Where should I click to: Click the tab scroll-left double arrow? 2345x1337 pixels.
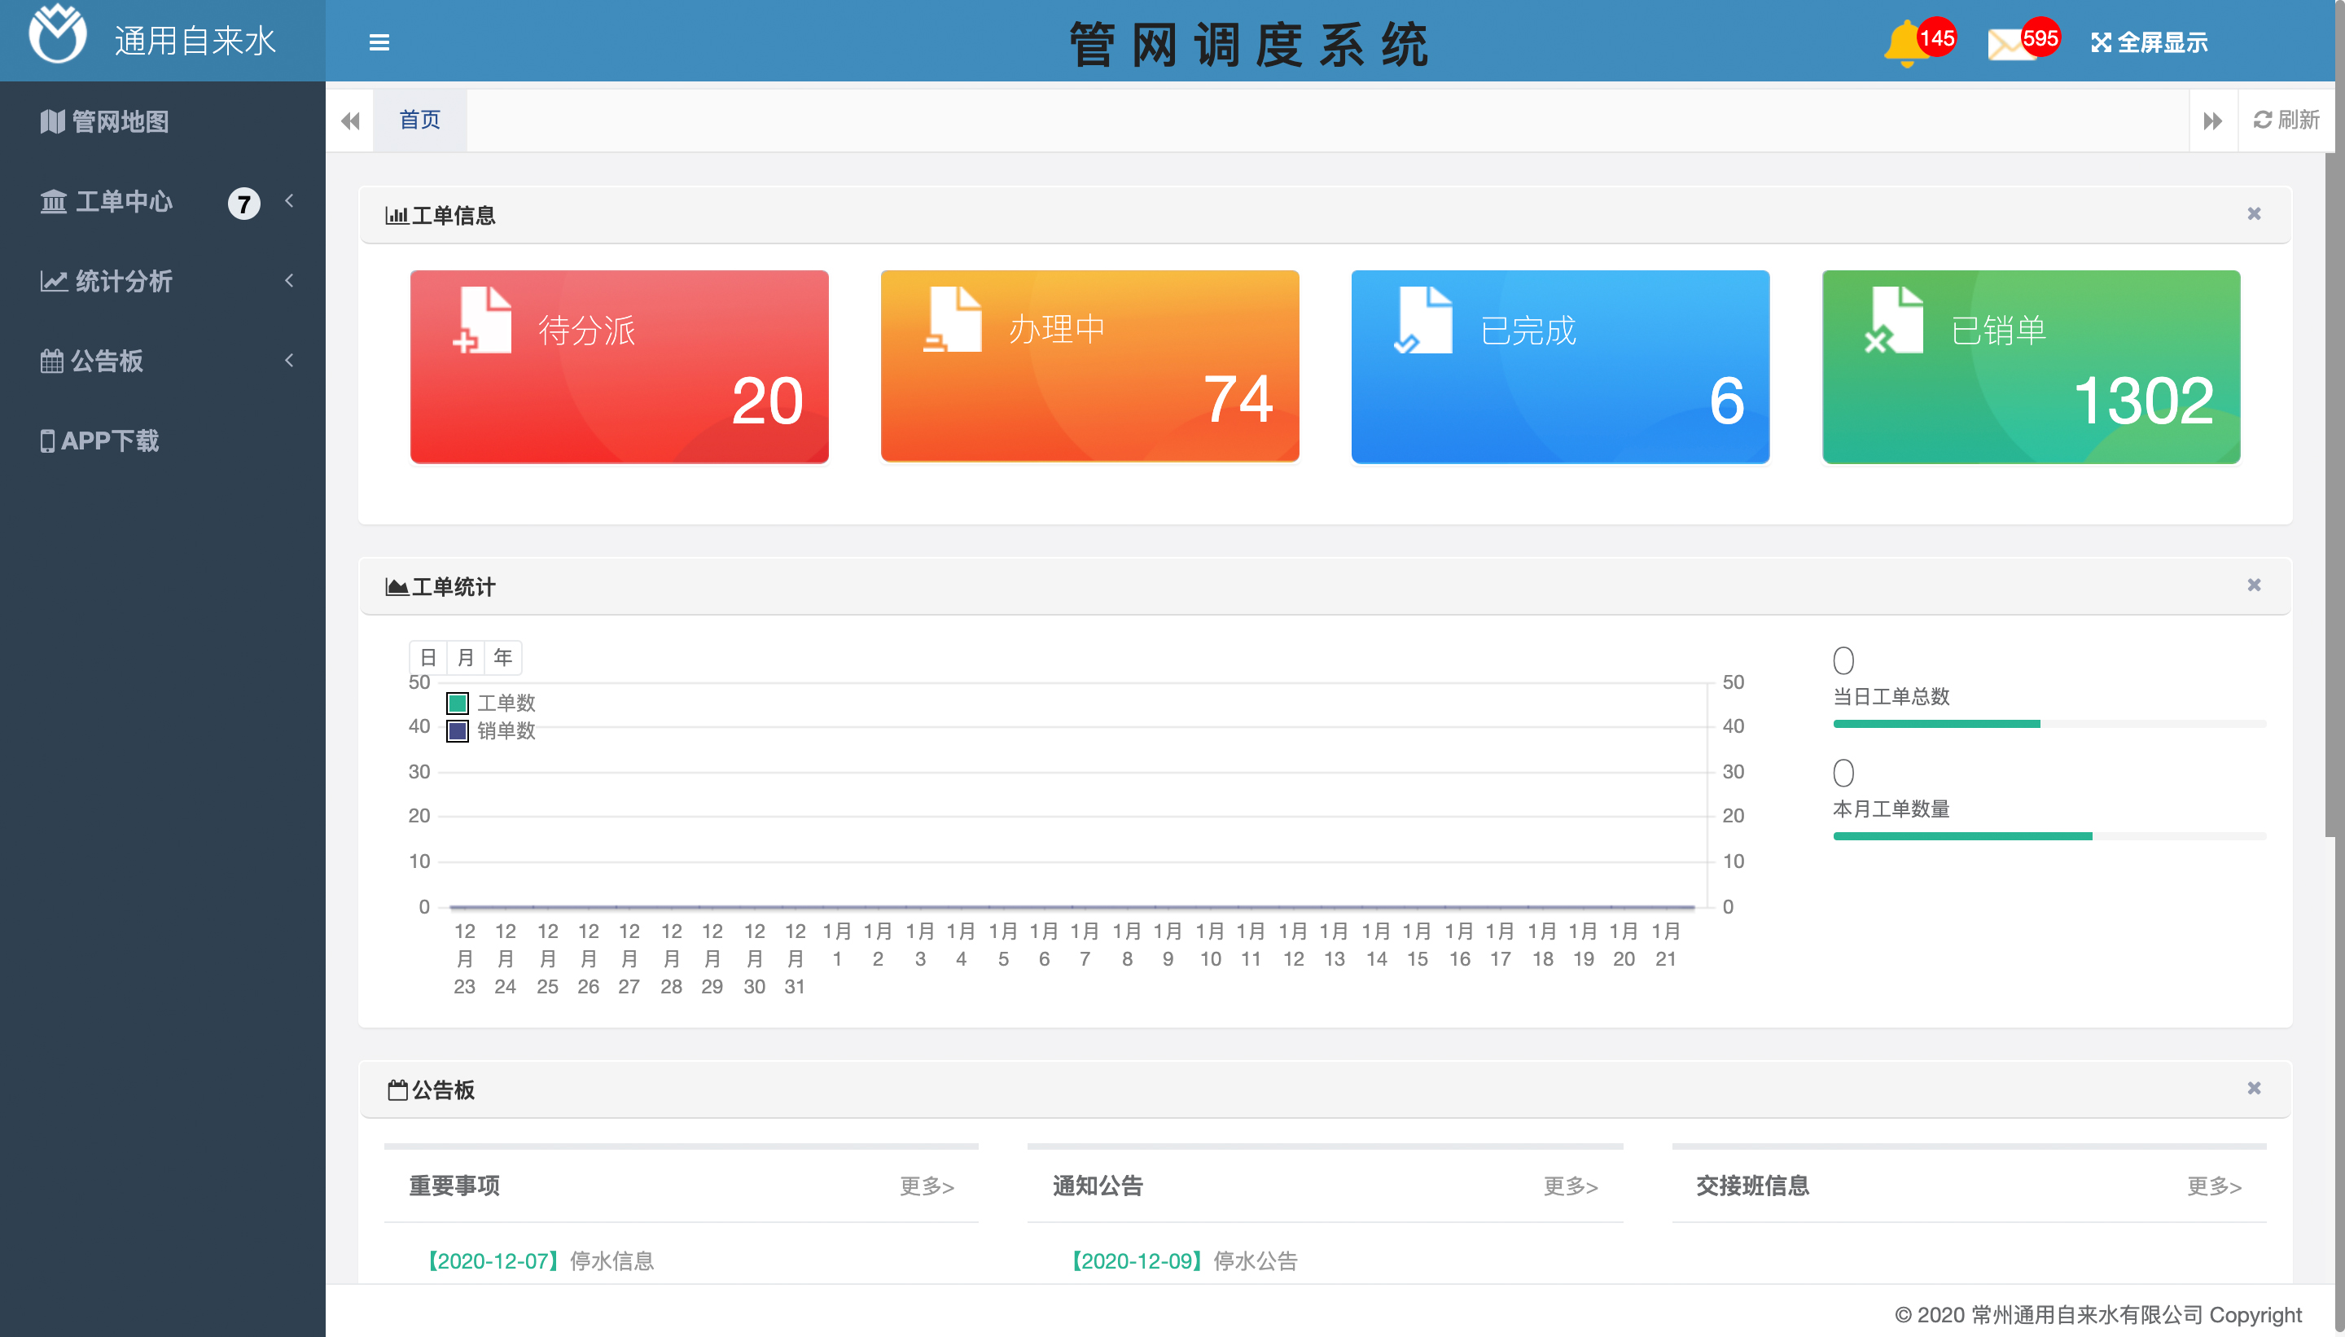[350, 121]
